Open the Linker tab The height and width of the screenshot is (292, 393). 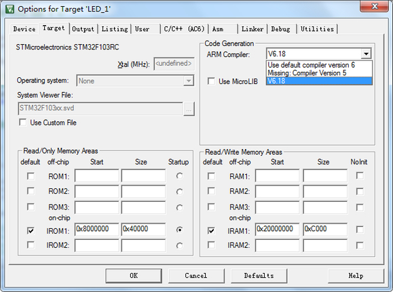[x=252, y=29]
